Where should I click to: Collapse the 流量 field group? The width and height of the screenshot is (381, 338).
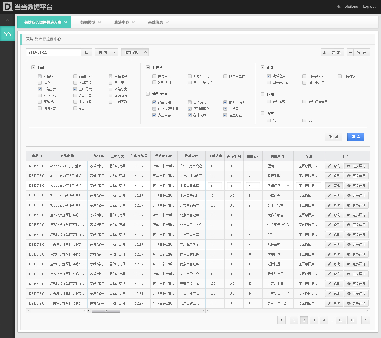pos(262,113)
